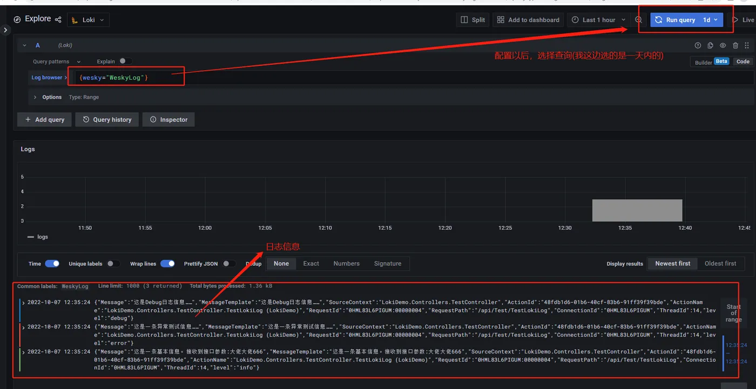Select None dedup option
The image size is (756, 389).
click(x=281, y=264)
